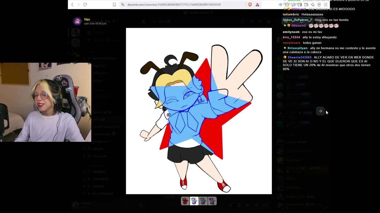The image size is (380, 213).
Task: Open the Brave Shields lion icon
Action: [x=250, y=4]
